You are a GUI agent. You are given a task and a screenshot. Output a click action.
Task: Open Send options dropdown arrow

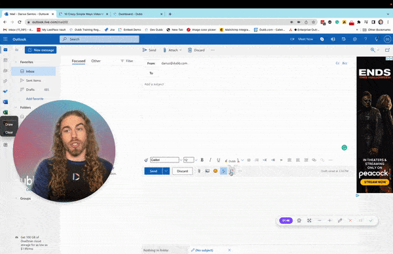click(x=166, y=171)
